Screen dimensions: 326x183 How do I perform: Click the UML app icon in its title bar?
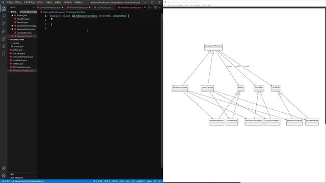pos(165,2)
